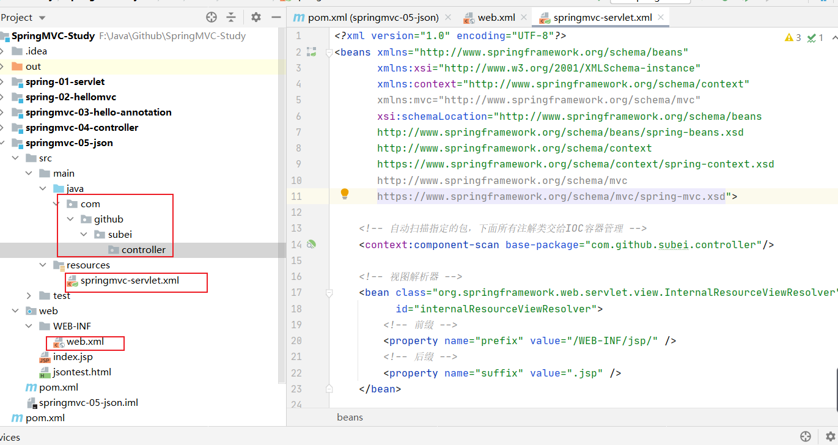
Task: Toggle code folding for beans tag on line 2
Action: click(329, 53)
